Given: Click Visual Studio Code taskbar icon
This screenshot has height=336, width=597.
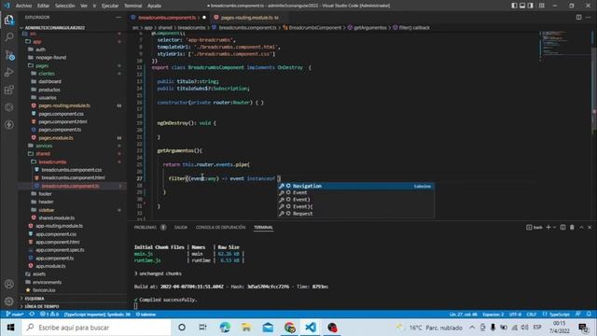Looking at the screenshot, I should tap(311, 328).
